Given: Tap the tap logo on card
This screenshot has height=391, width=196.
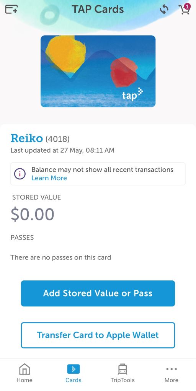Looking at the screenshot, I should 132,94.
